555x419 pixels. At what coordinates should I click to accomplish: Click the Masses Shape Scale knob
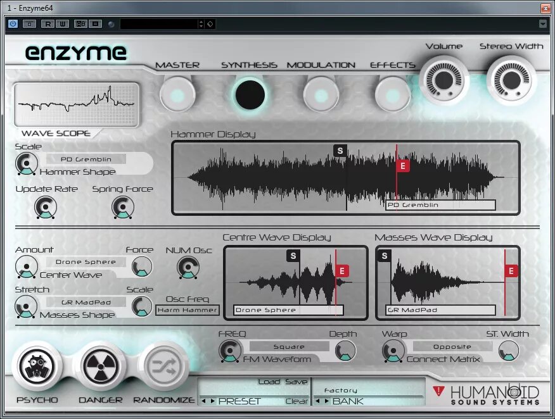pyautogui.click(x=142, y=306)
